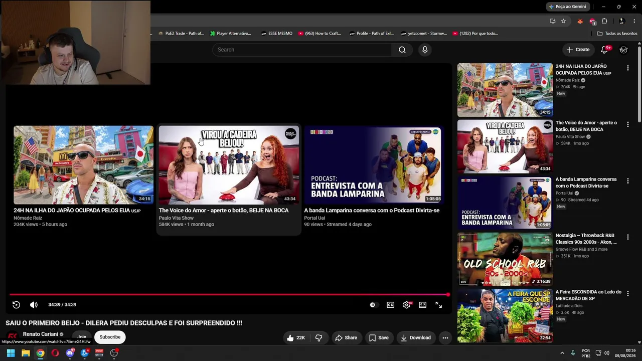Open the Renato Cariani channel name link
Viewport: 642px width, 361px height.
pos(40,334)
